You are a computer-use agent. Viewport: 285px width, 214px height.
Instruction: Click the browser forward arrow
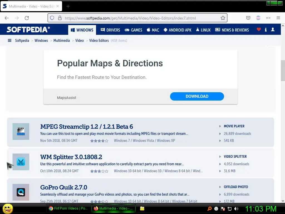tap(17, 18)
